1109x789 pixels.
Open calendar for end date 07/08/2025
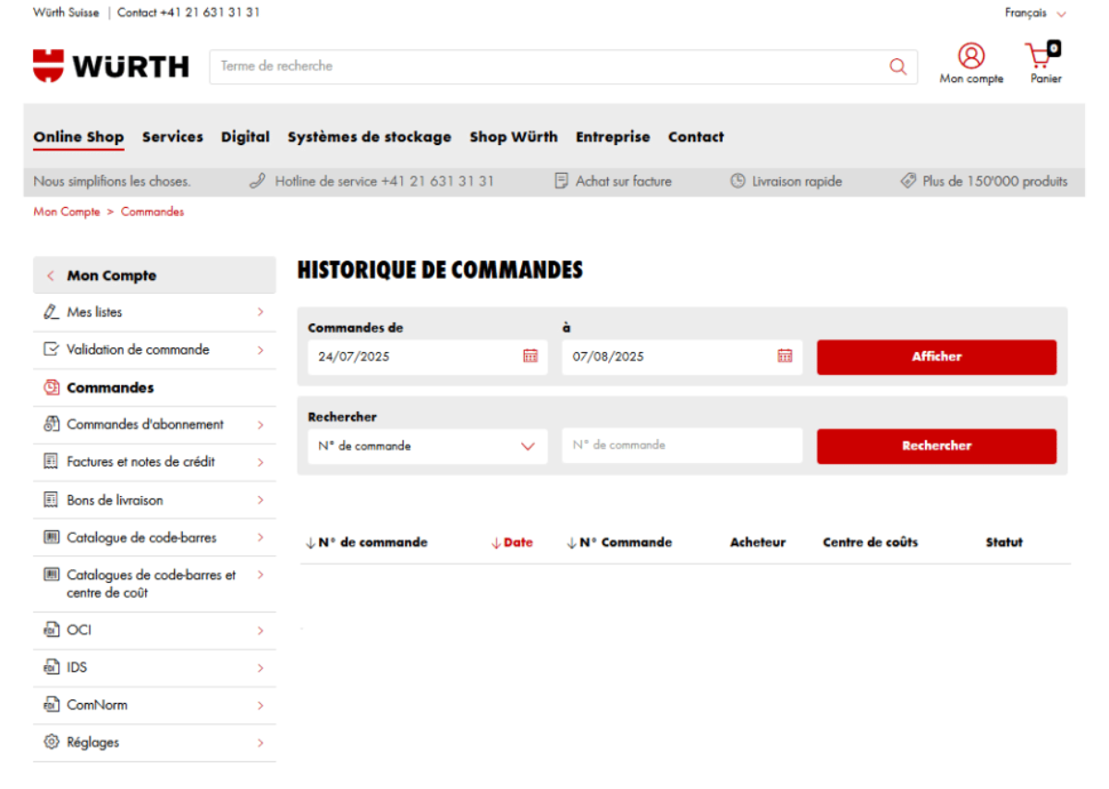tap(785, 356)
